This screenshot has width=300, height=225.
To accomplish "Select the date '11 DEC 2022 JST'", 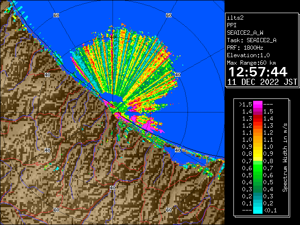I will click(262, 82).
